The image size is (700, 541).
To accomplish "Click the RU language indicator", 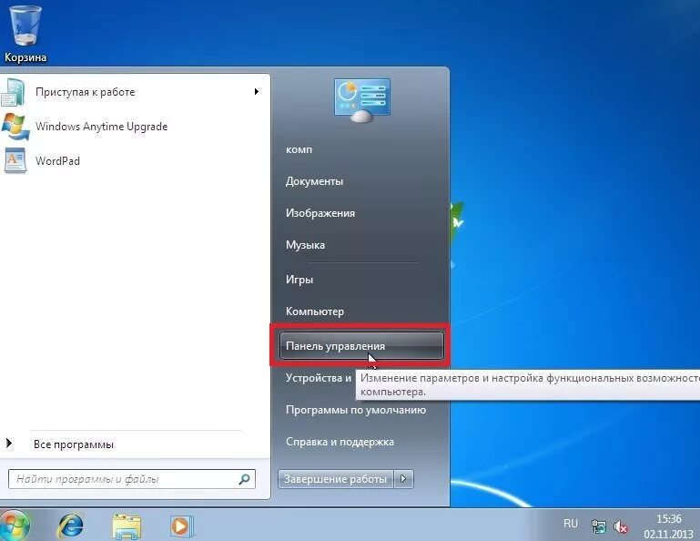I will [x=571, y=524].
